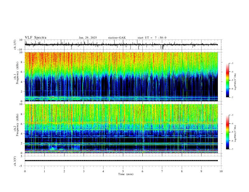249x192 pixels.
Task: Click the '-3' value on the upper colorbar
Action: coord(232,63)
